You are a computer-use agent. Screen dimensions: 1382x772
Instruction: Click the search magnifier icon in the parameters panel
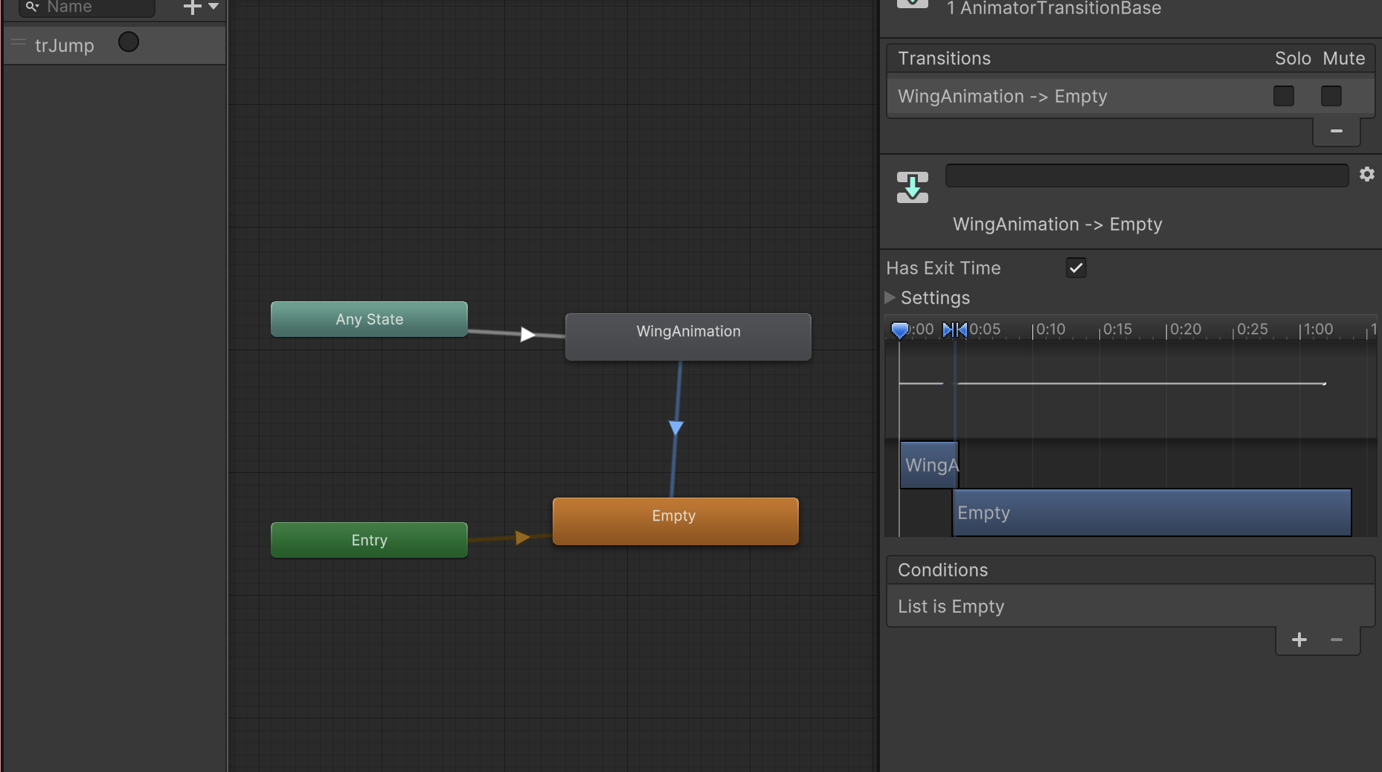tap(30, 6)
